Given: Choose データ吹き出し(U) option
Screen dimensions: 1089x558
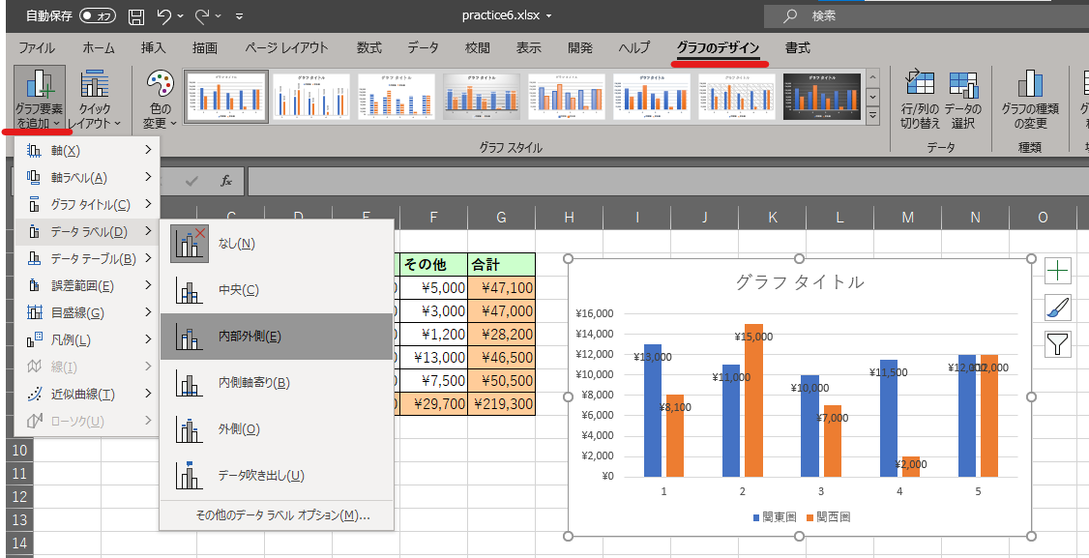Looking at the screenshot, I should (277, 475).
